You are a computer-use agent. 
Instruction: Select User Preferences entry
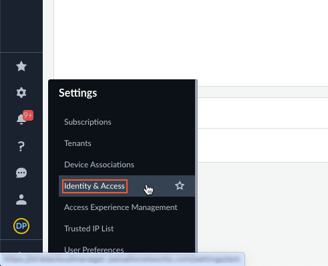click(x=94, y=249)
